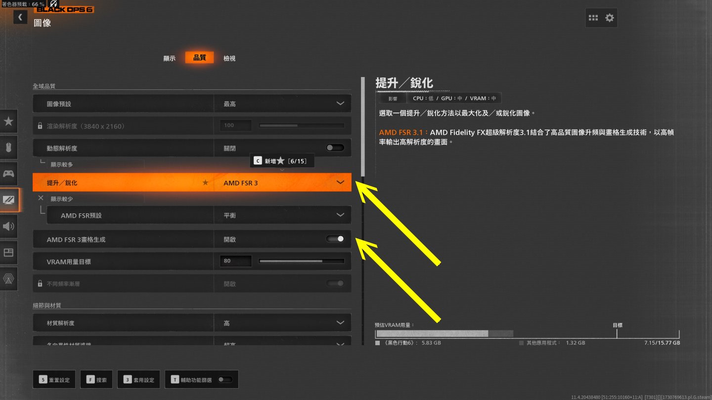Open the 圖像預設 dropdown showing 最高
Viewport: 712px width, 400px height.
click(x=282, y=104)
